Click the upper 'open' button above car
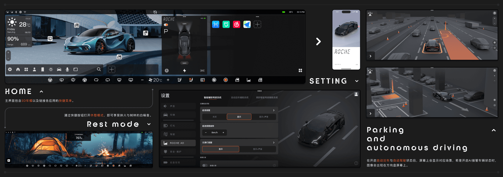The image size is (503, 177). tap(184, 24)
